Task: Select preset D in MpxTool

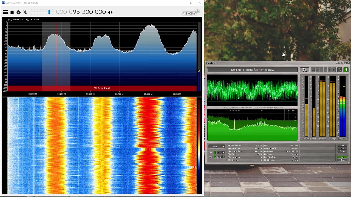Action: tap(325, 70)
